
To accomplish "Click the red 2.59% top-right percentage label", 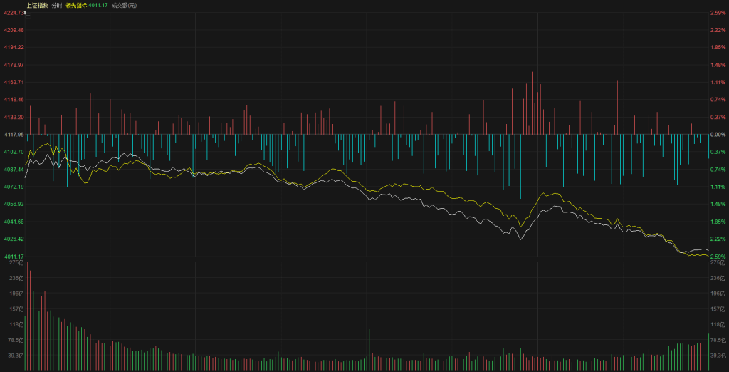I will pyautogui.click(x=717, y=13).
